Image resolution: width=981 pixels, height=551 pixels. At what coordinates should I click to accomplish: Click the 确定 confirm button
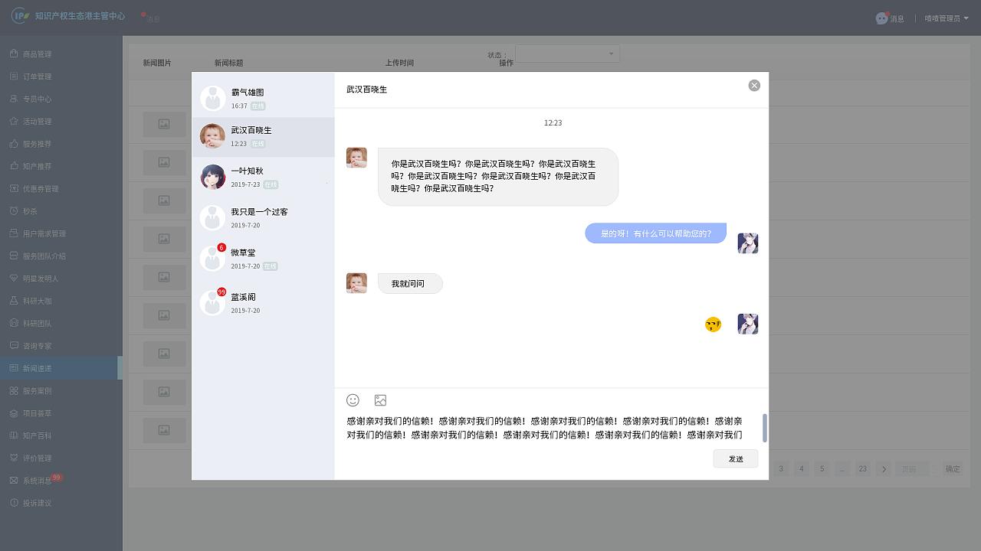click(x=952, y=468)
